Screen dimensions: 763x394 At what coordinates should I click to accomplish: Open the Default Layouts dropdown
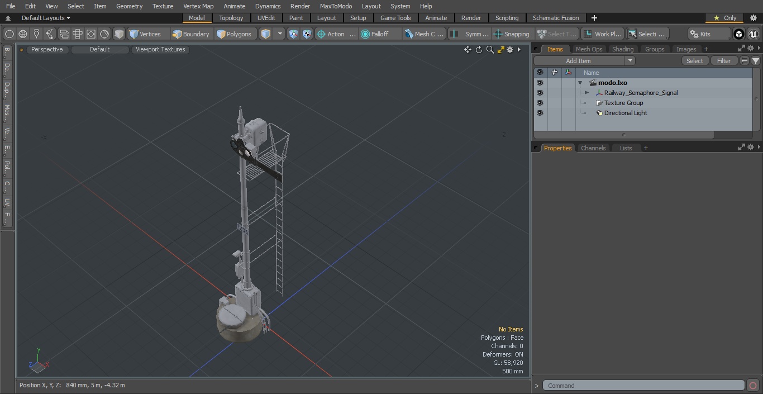point(46,18)
